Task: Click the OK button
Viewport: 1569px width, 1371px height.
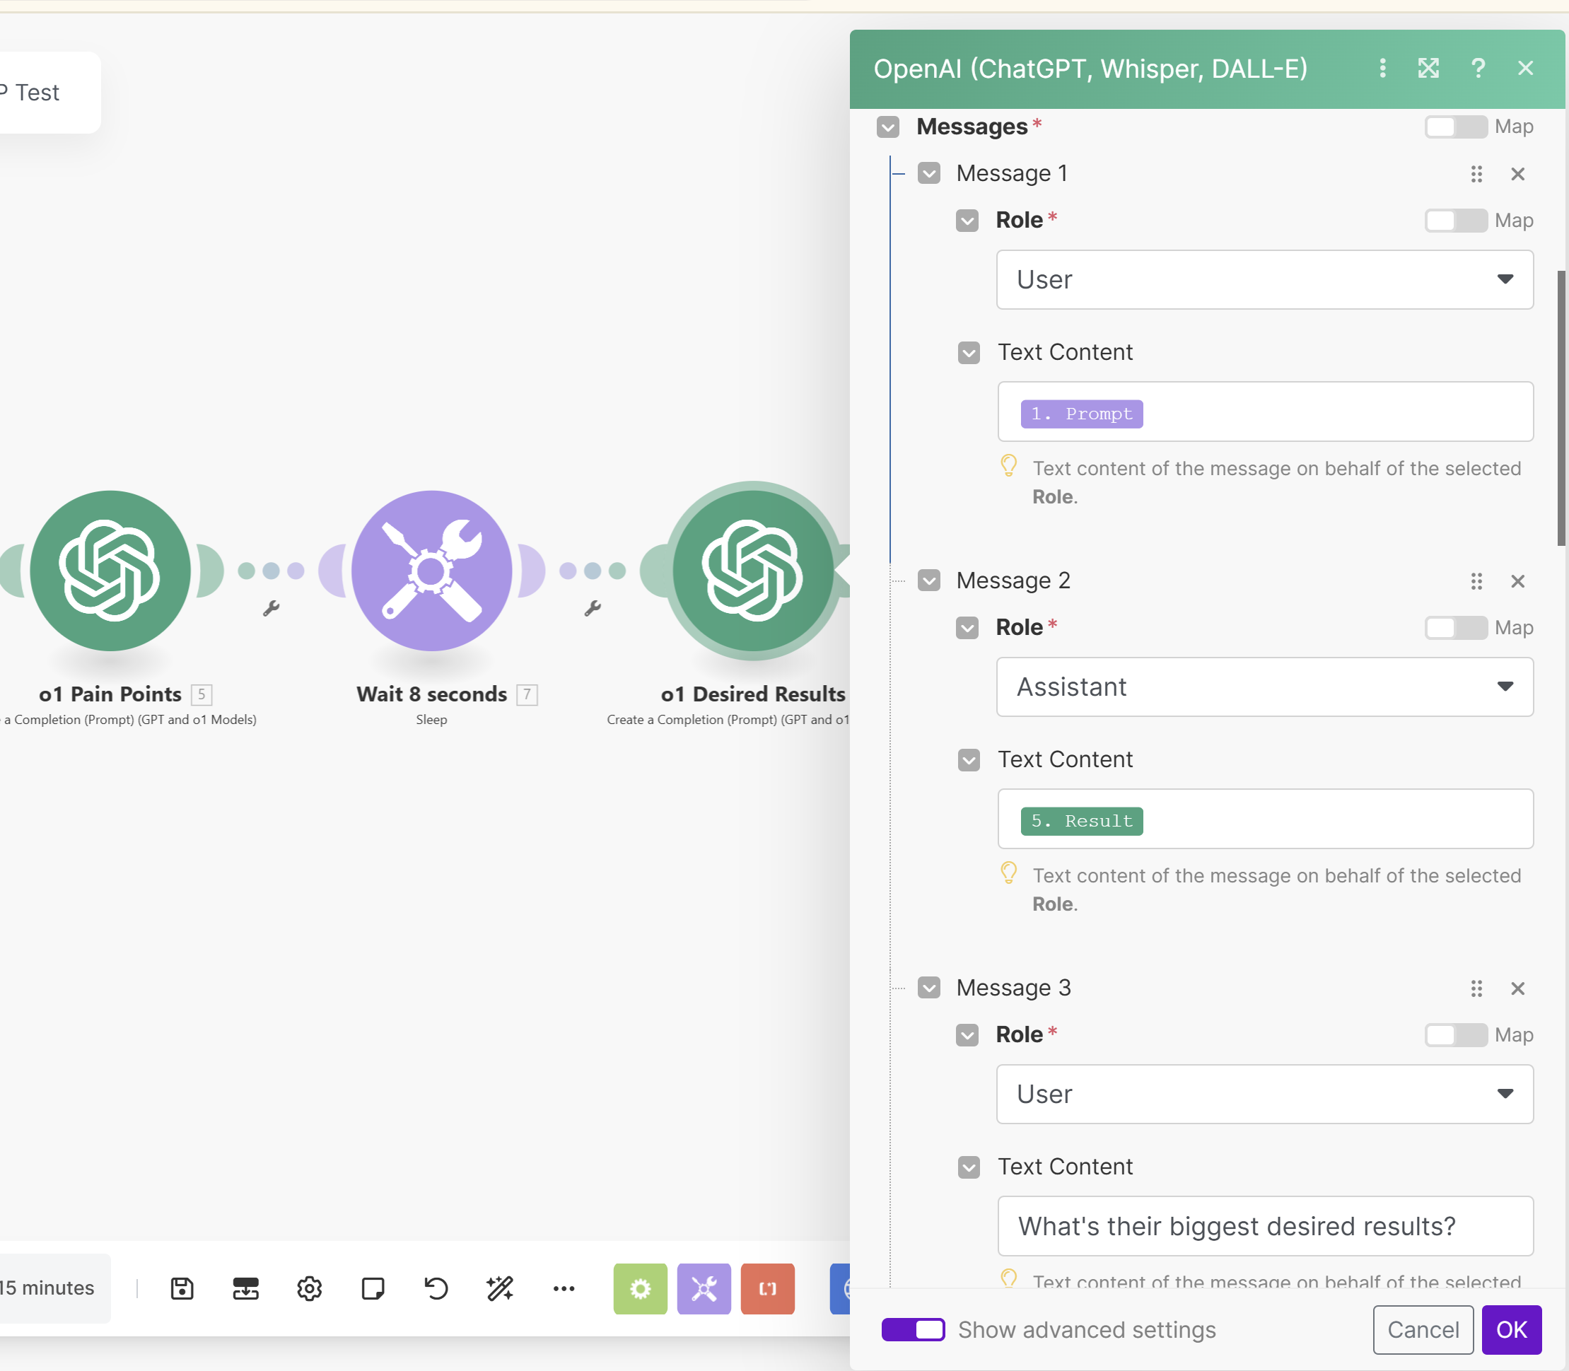Action: pyautogui.click(x=1510, y=1330)
